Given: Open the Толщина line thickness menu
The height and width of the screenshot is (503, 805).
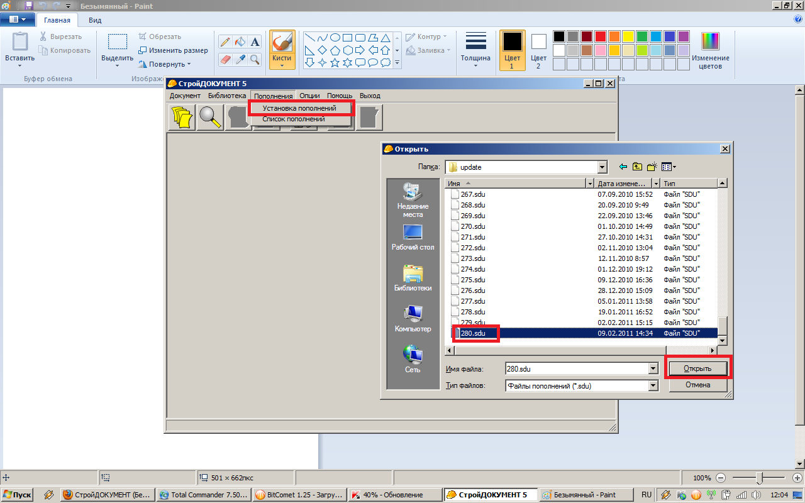Looking at the screenshot, I should [475, 50].
